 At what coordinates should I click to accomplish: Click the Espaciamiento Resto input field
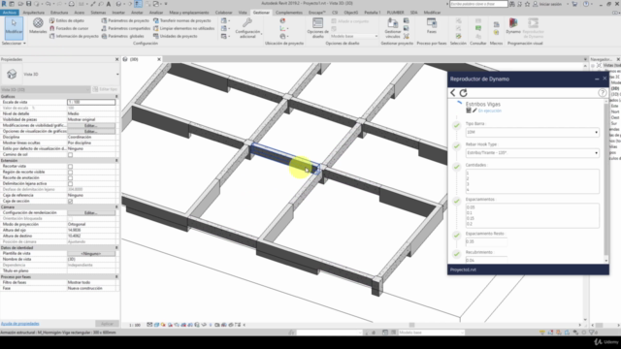pyautogui.click(x=486, y=241)
